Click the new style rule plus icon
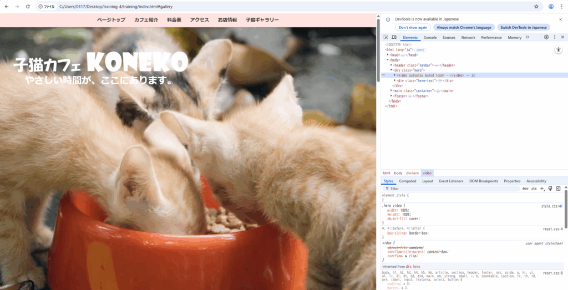 point(542,189)
